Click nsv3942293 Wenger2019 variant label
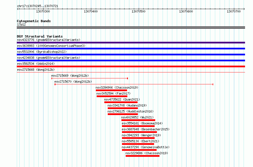The width and height of the screenshot is (253, 167). [x=141, y=135]
